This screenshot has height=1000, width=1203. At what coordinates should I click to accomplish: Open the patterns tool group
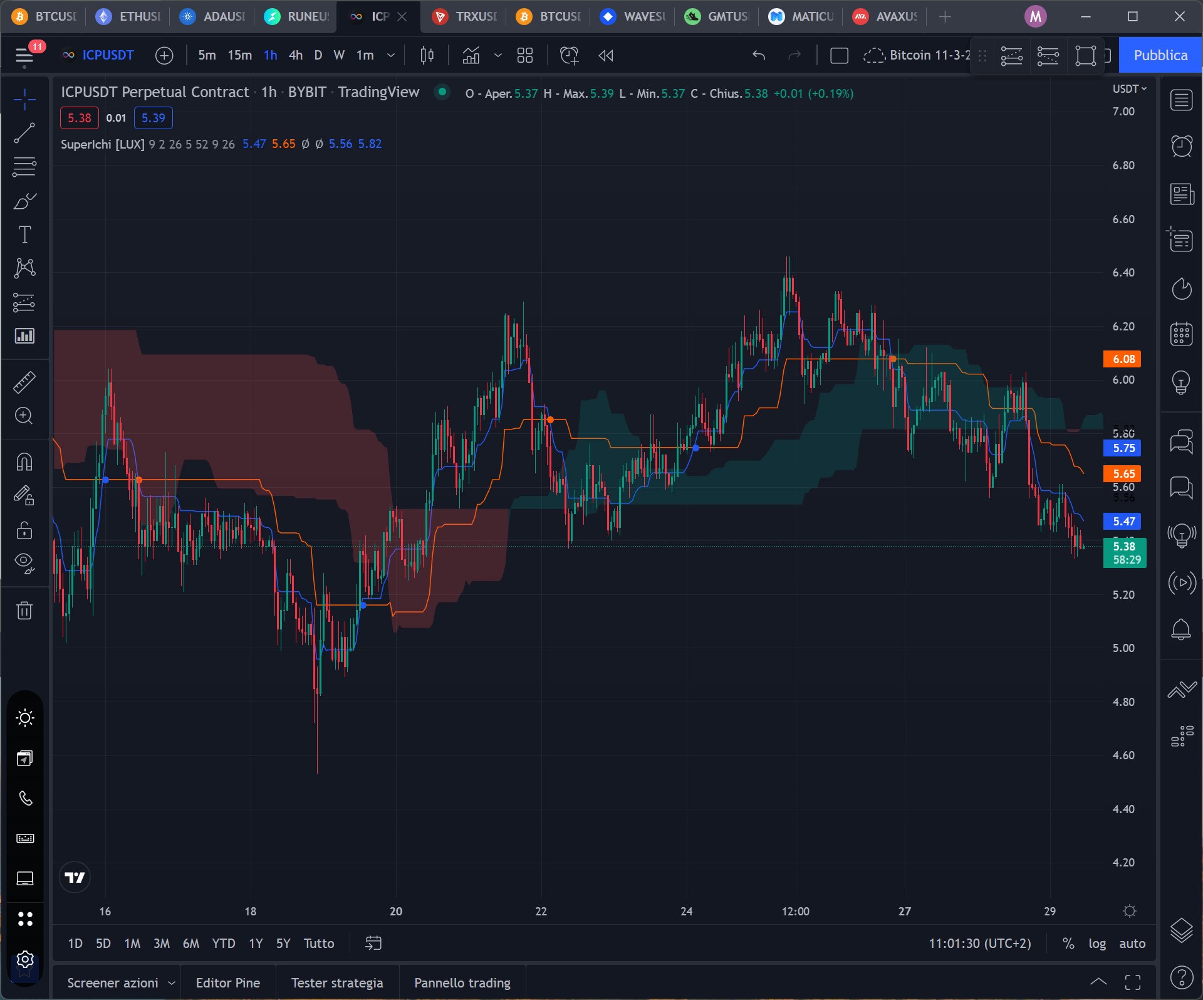point(24,268)
